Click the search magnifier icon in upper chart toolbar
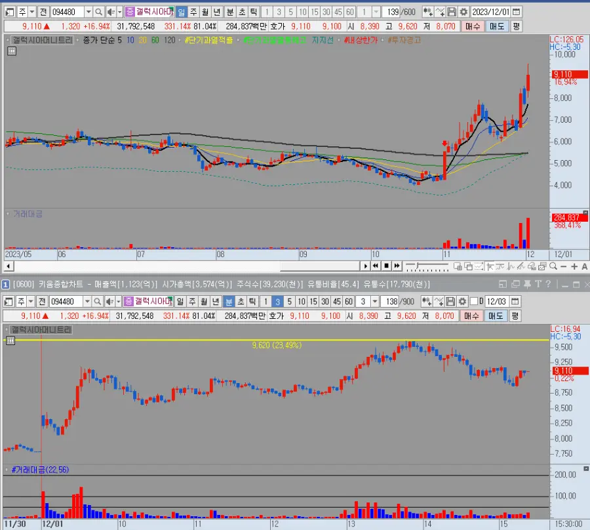Viewport: 590px width, 530px height. (x=98, y=12)
